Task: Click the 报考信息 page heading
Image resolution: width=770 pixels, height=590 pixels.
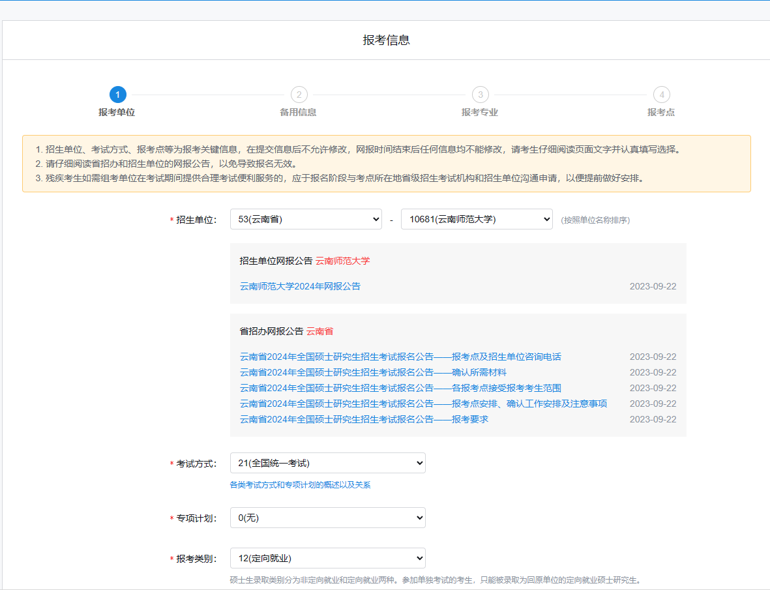Action: point(386,40)
